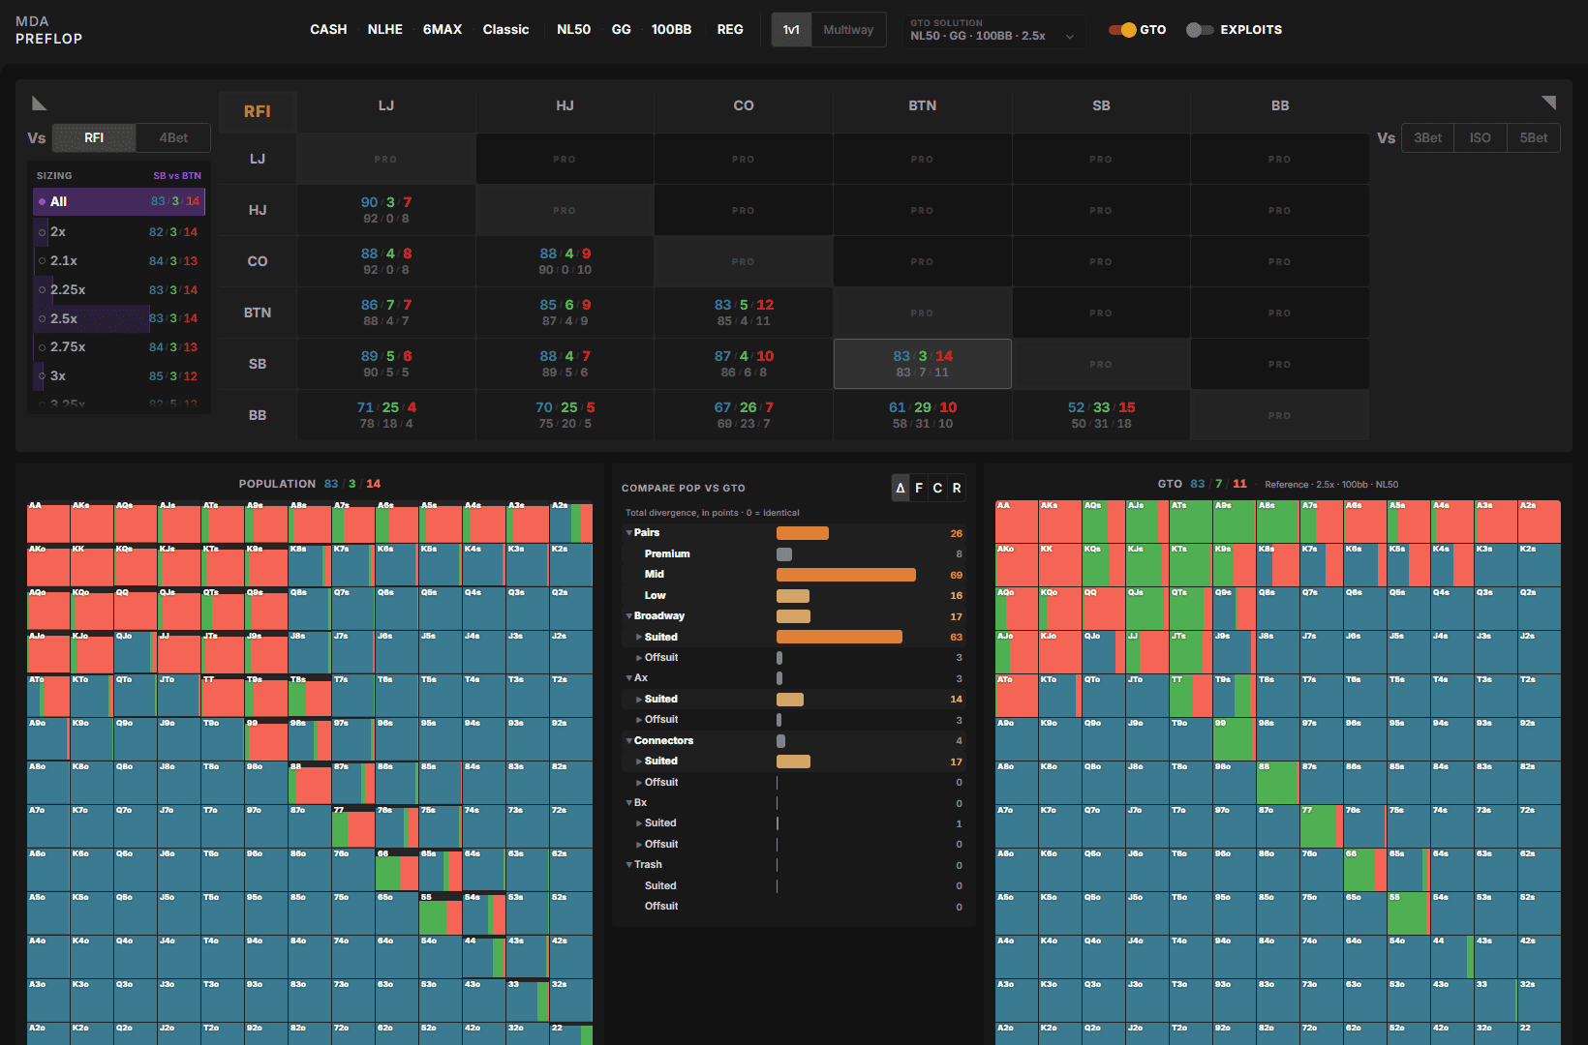Click the Mid pairs divergence bar

(x=845, y=575)
